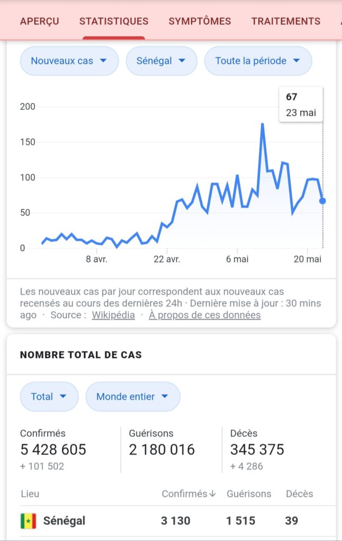Click the 67 cases tooltip box
This screenshot has height=541, width=342.
click(301, 105)
